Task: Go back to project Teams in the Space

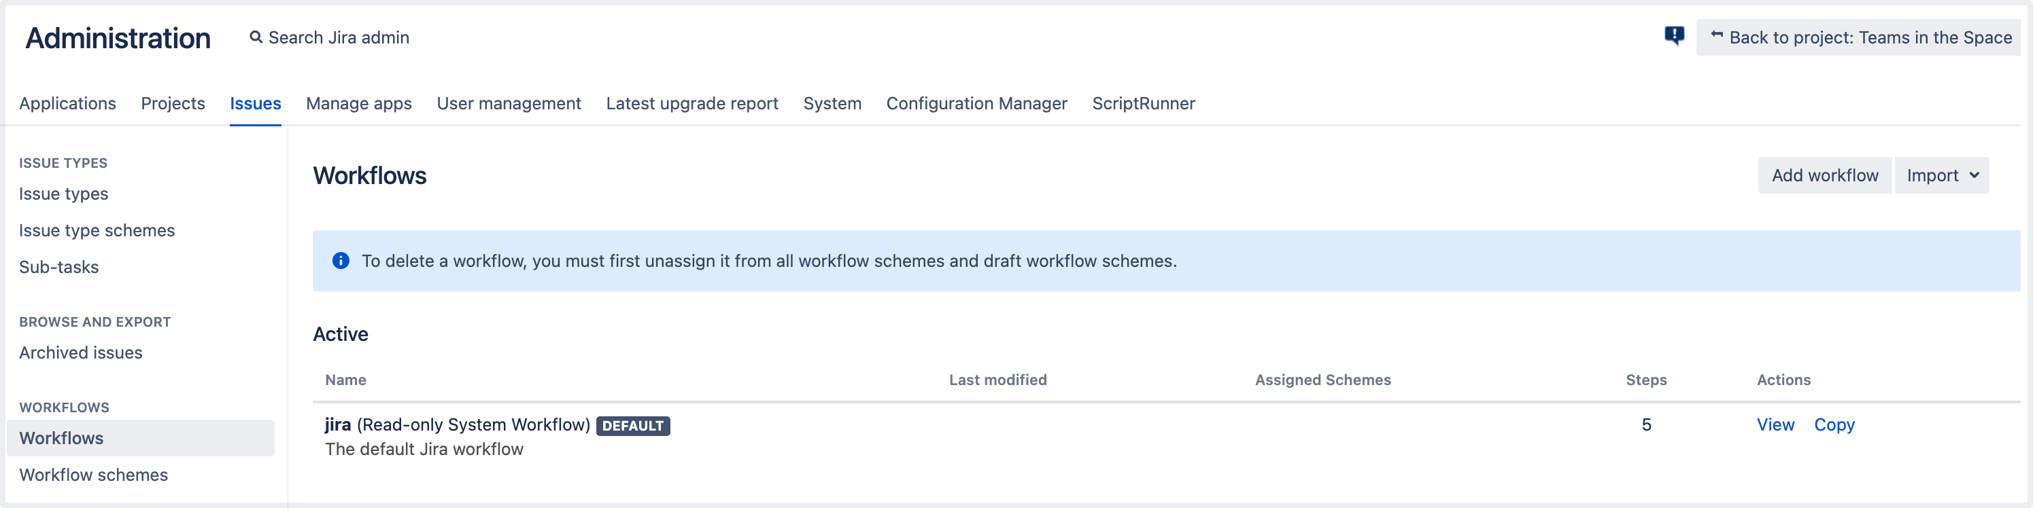Action: pos(1860,37)
